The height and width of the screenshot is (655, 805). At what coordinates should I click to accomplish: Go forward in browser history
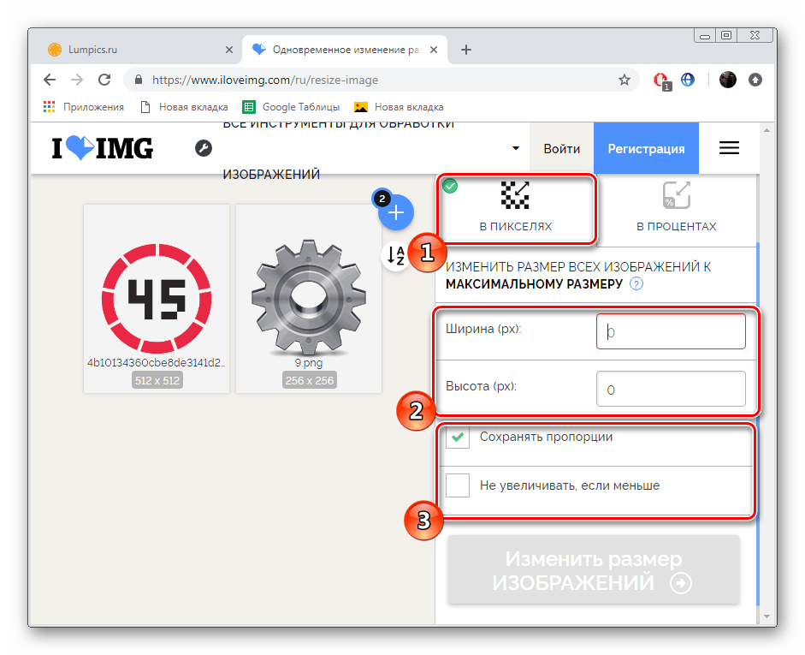click(77, 80)
